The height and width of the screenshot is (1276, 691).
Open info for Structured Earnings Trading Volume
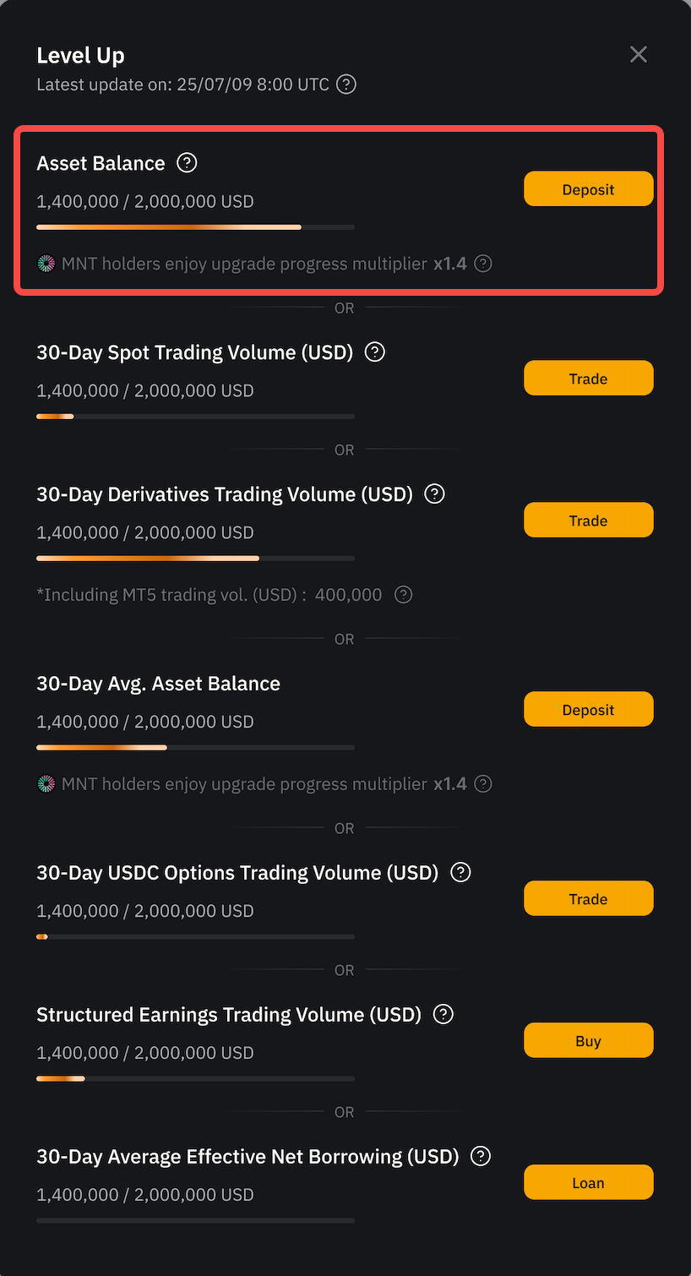443,1015
